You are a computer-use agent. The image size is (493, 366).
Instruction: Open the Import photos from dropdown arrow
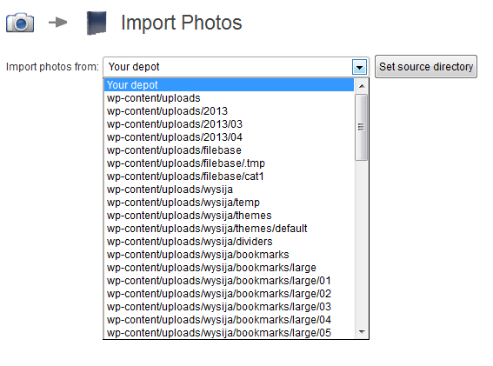(x=360, y=67)
